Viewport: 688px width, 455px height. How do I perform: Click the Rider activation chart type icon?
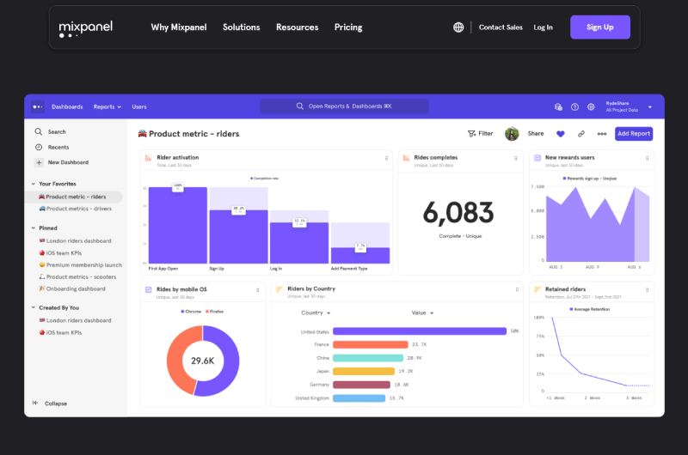(x=148, y=158)
